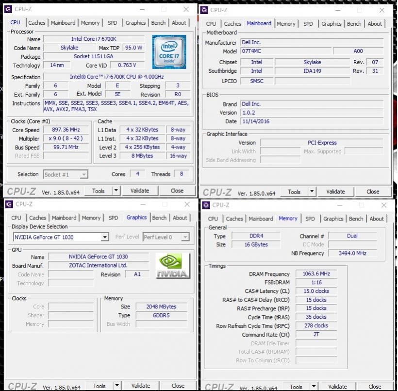This screenshot has width=398, height=391.
Task: Click the Graphic Interface version PCI-Express
Action: coord(322,143)
